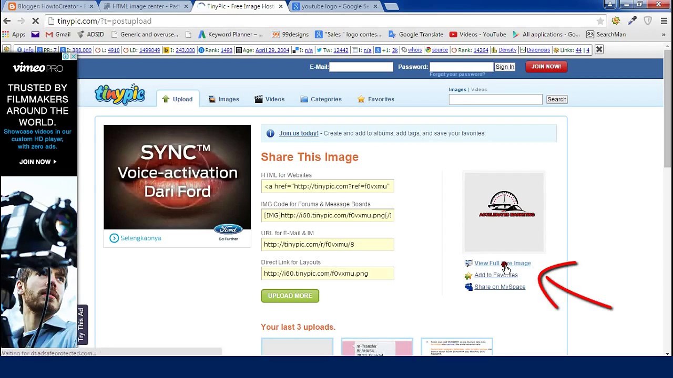Close the TinyPic browser tab
Image resolution: width=673 pixels, height=378 pixels.
coord(280,6)
